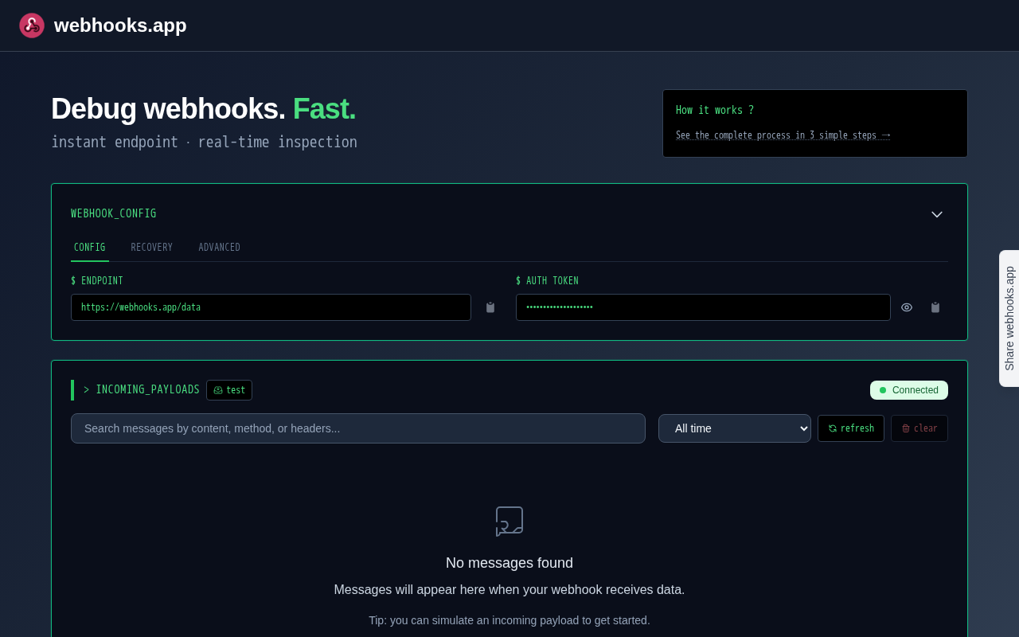The width and height of the screenshot is (1019, 637).
Task: Select the CONFIG tab
Action: (90, 248)
